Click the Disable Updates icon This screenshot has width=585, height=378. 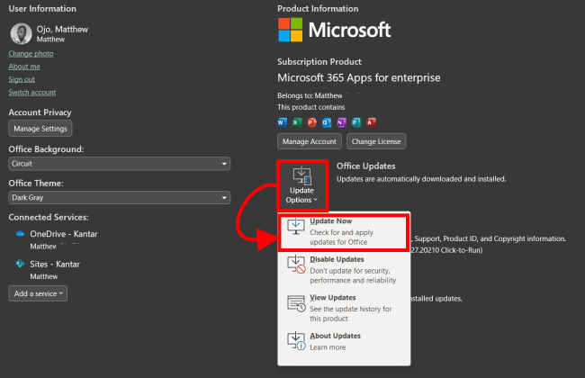click(x=296, y=265)
